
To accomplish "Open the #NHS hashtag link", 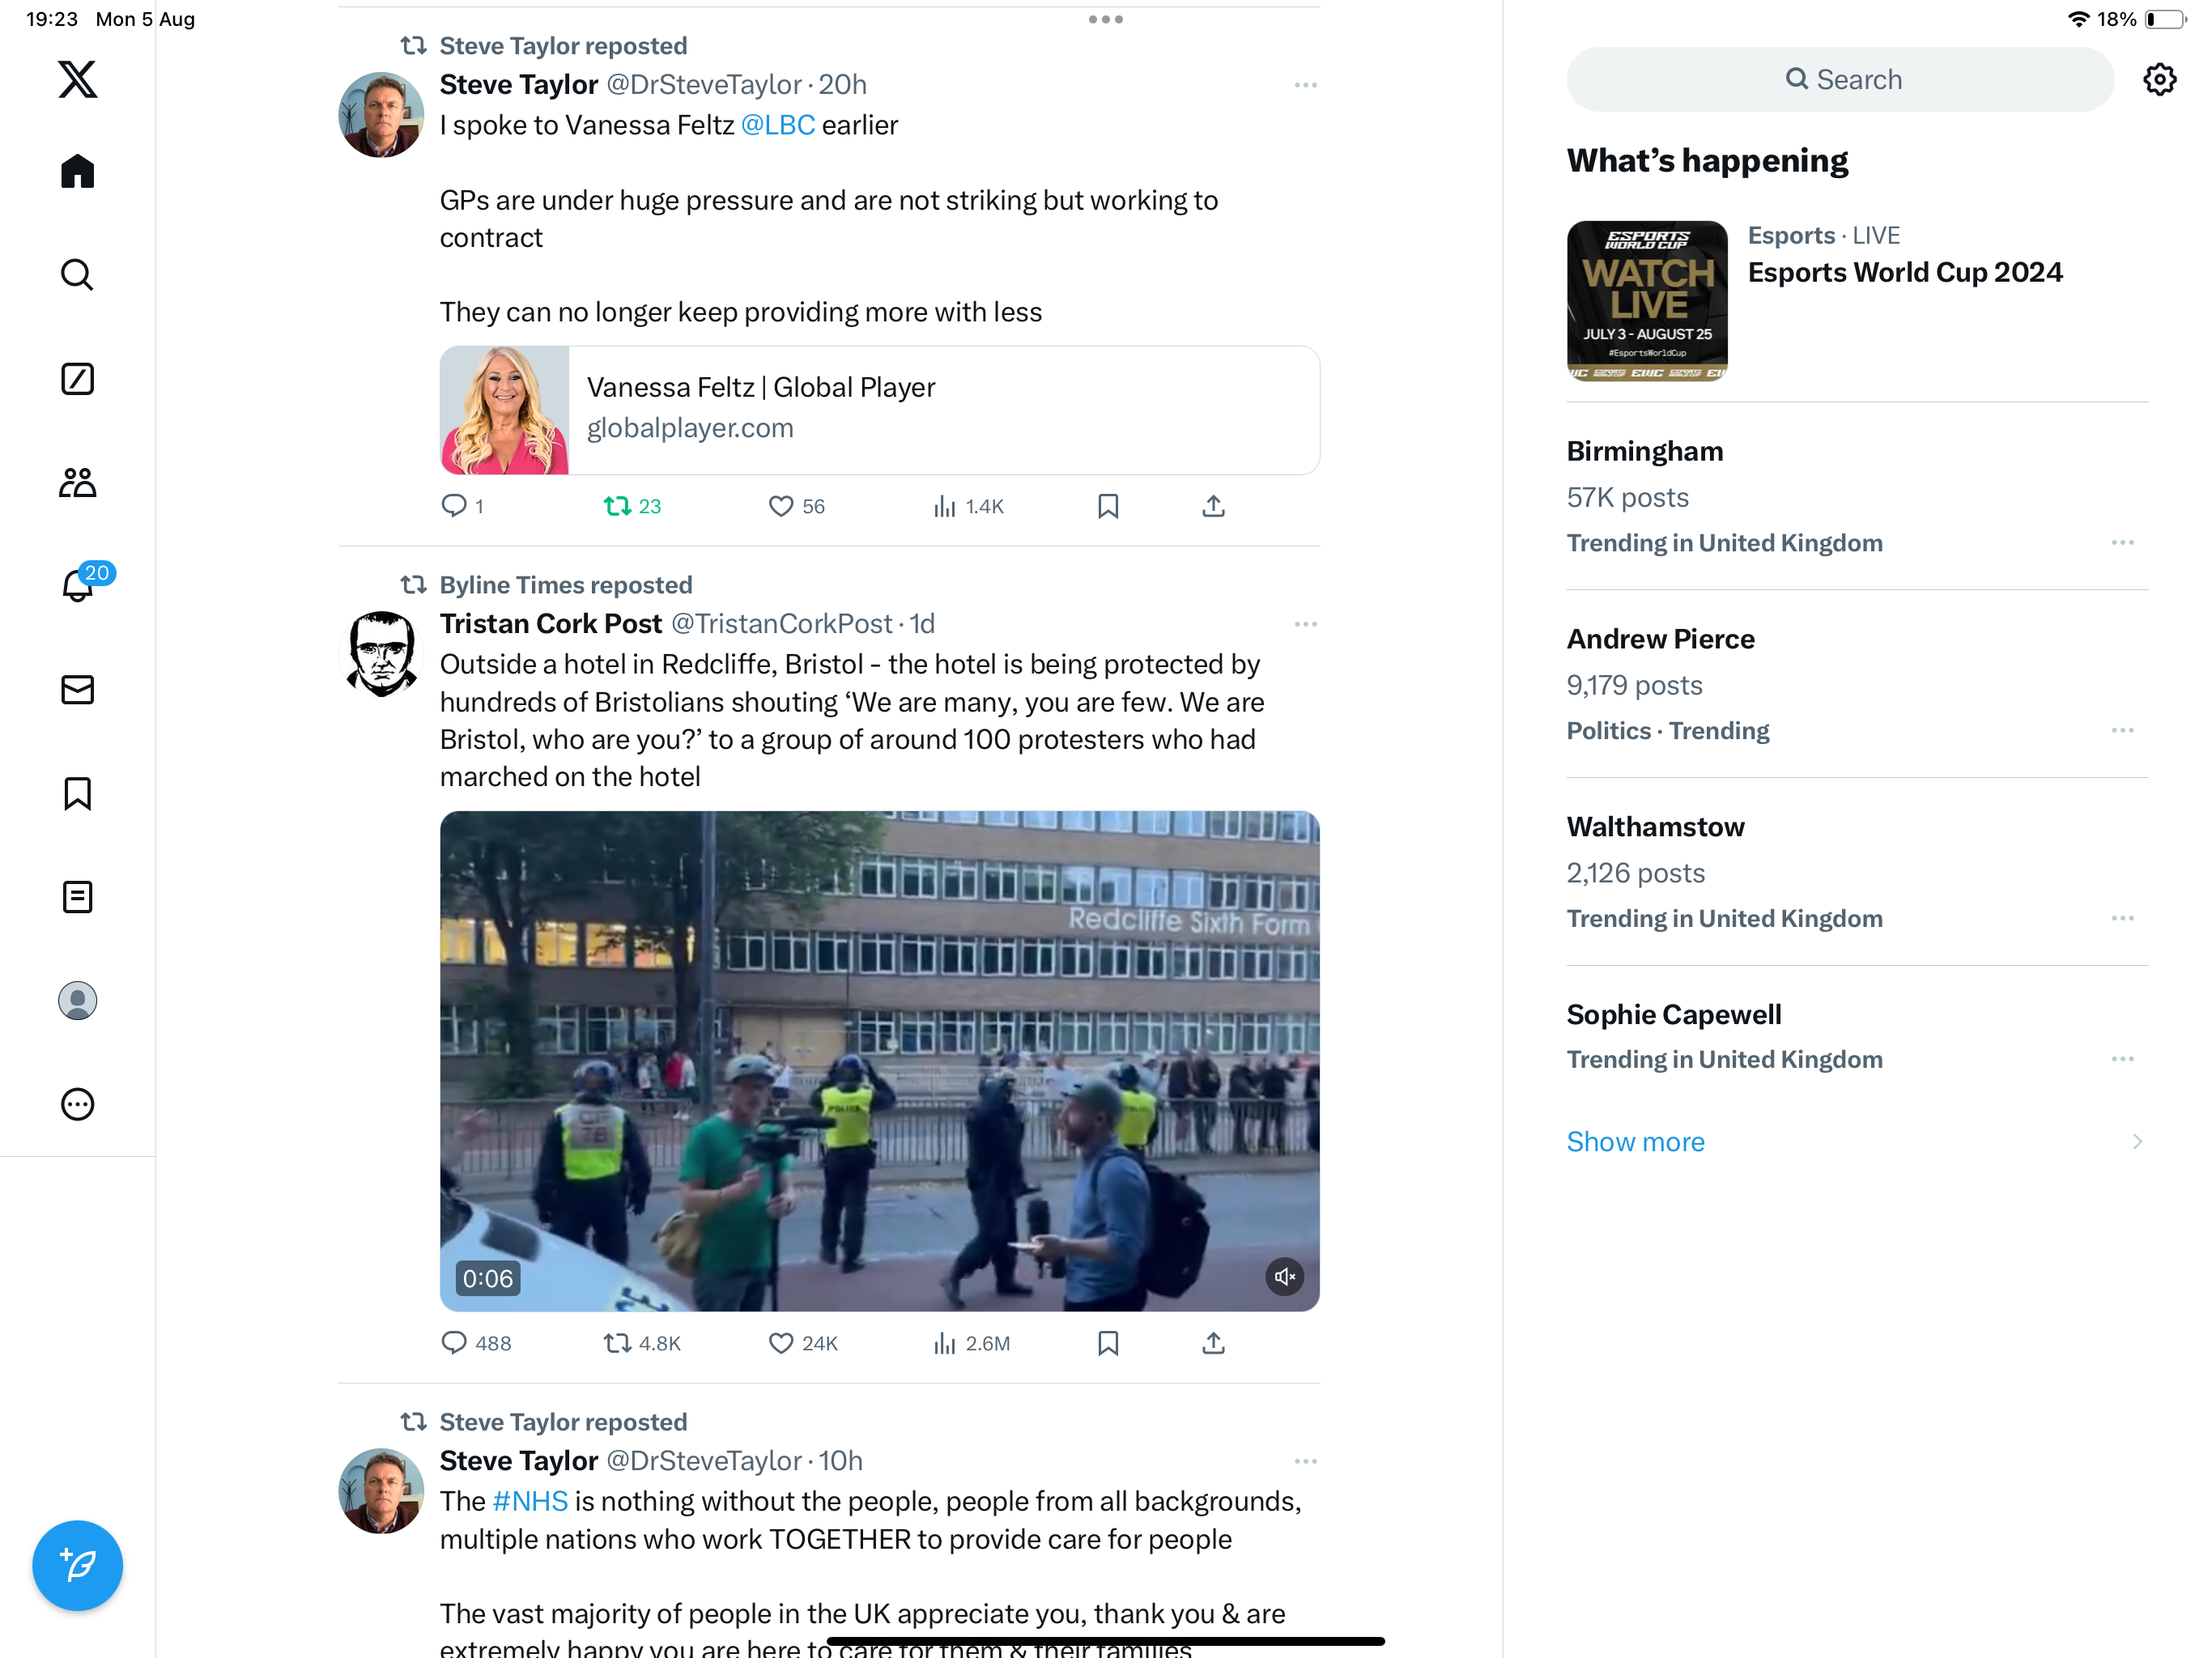I will pyautogui.click(x=529, y=1501).
